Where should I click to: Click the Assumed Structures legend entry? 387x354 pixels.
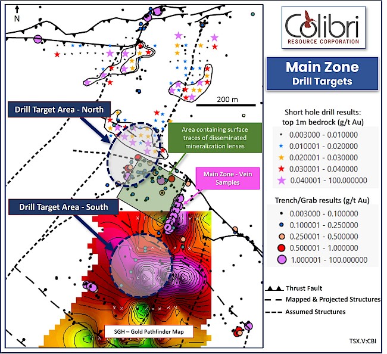[305, 312]
